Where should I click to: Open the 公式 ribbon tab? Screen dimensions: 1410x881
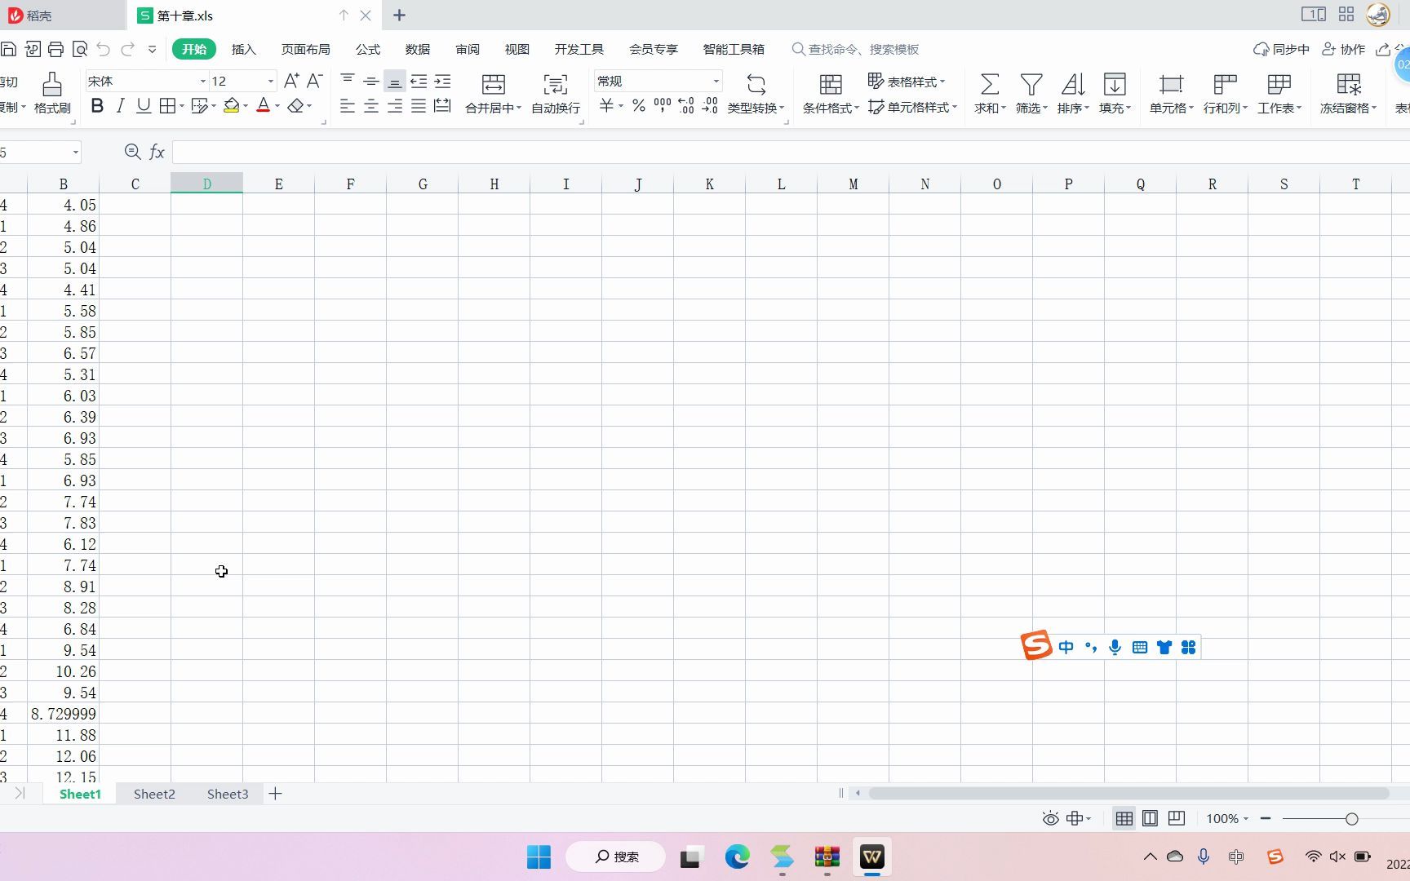(368, 49)
